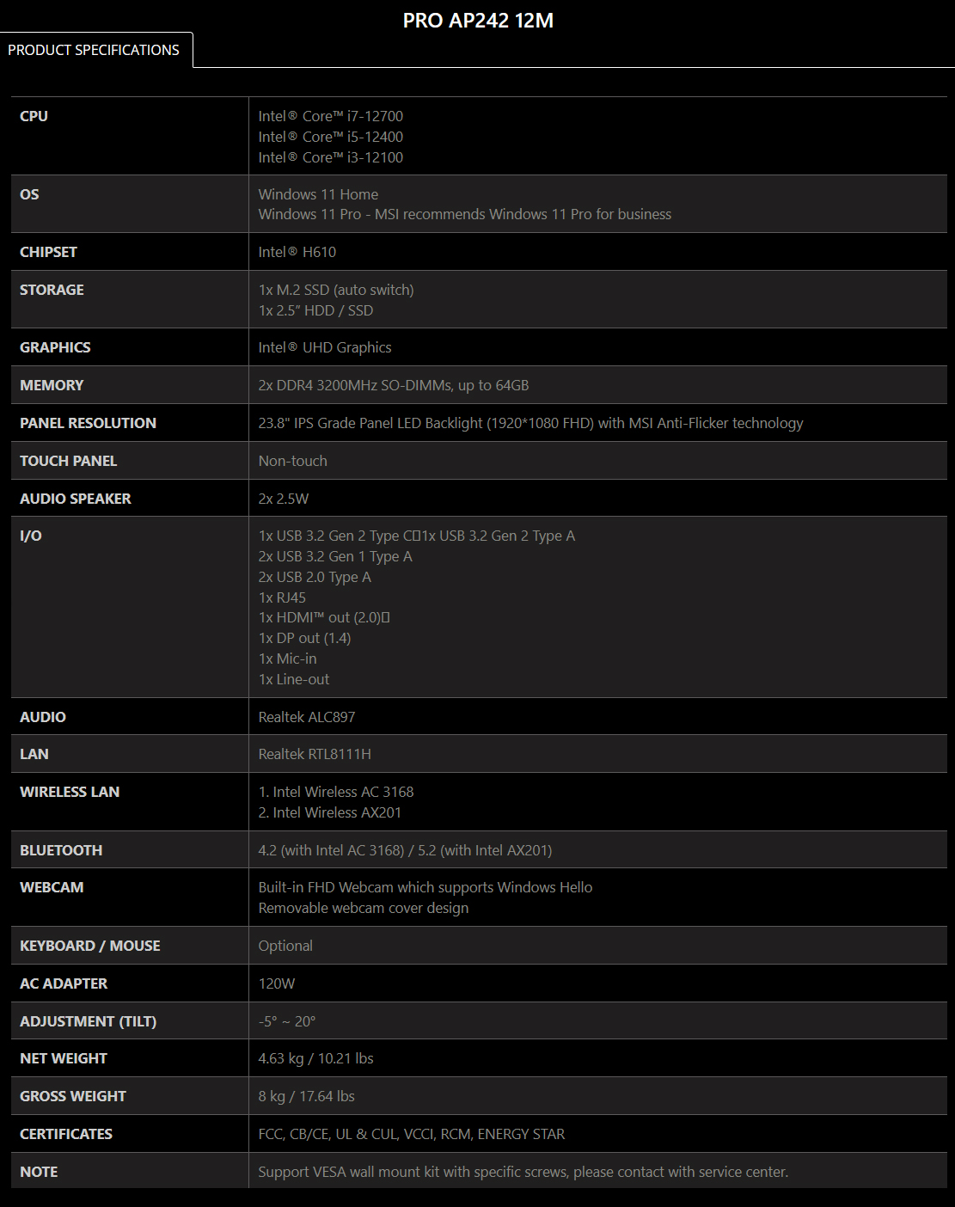Select the Non-touch panel value
The width and height of the screenshot is (955, 1207).
pos(292,461)
